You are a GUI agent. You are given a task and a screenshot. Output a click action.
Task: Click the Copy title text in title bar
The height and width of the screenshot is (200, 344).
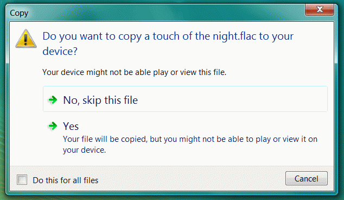point(19,13)
